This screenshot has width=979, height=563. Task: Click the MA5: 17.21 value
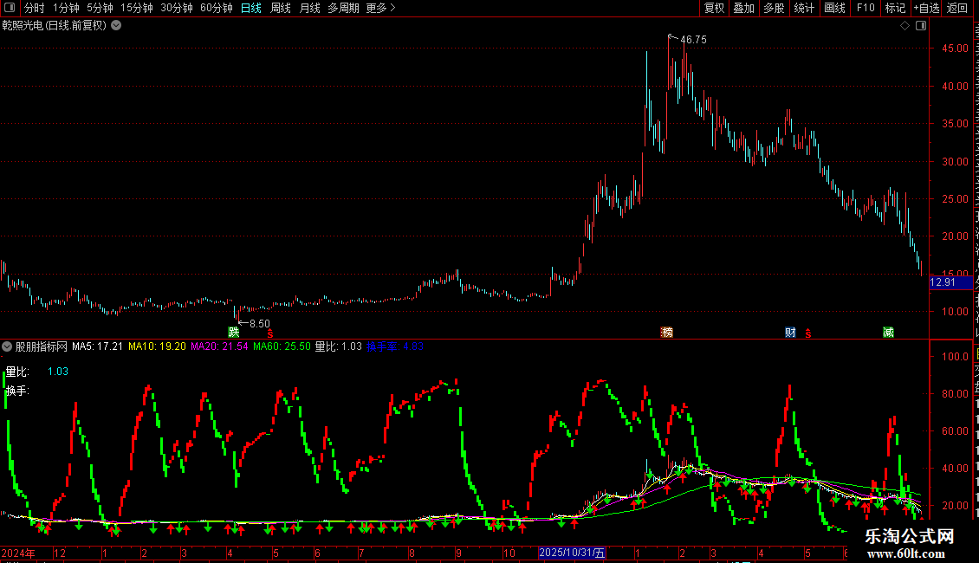(x=97, y=346)
